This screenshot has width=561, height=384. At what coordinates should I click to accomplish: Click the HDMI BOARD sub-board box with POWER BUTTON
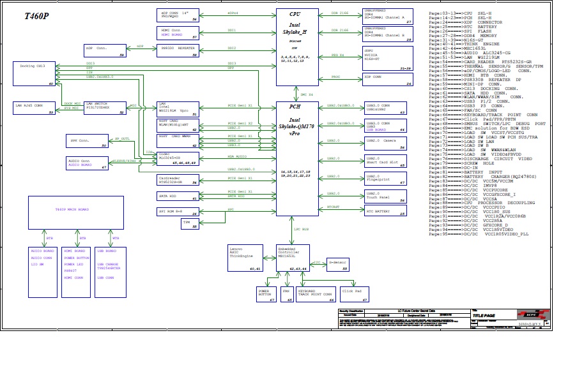76,272
